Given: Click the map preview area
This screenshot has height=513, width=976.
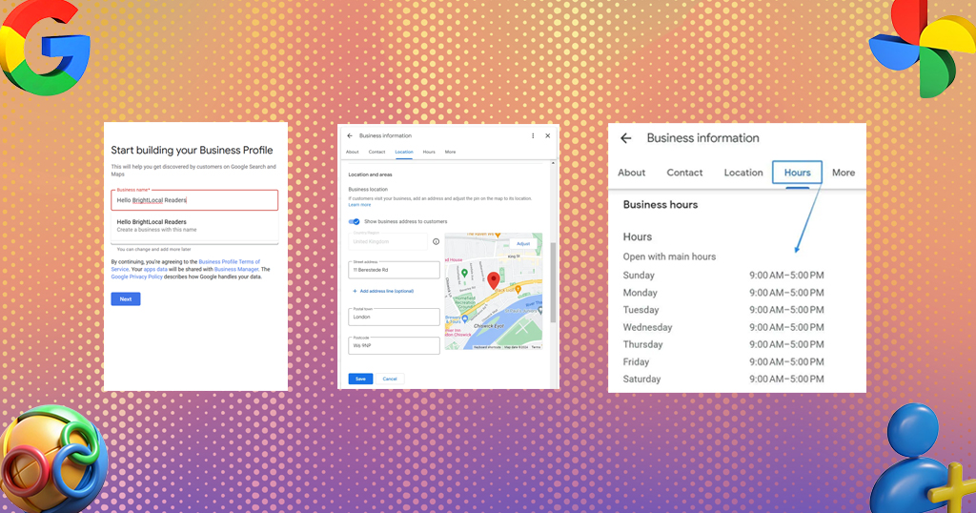Looking at the screenshot, I should click(494, 292).
